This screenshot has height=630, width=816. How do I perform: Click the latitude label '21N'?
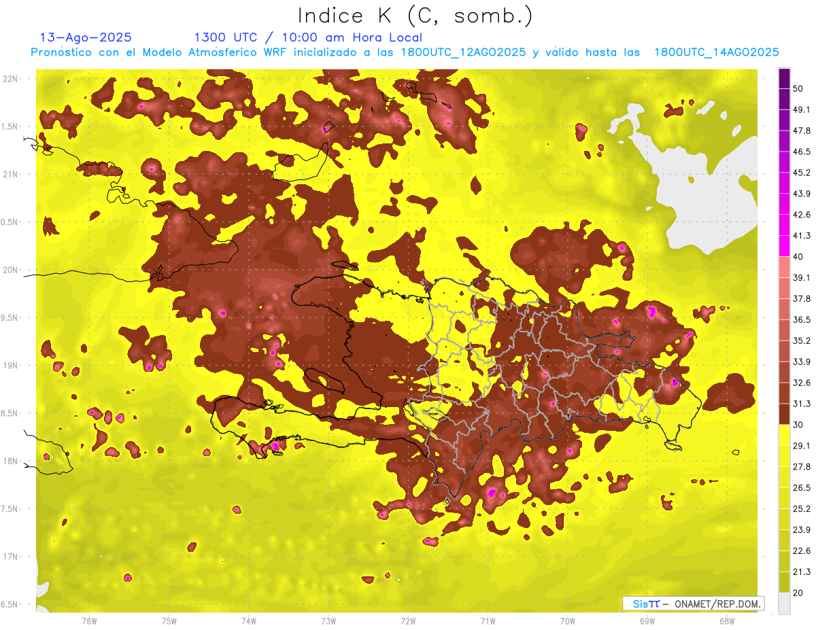point(10,174)
